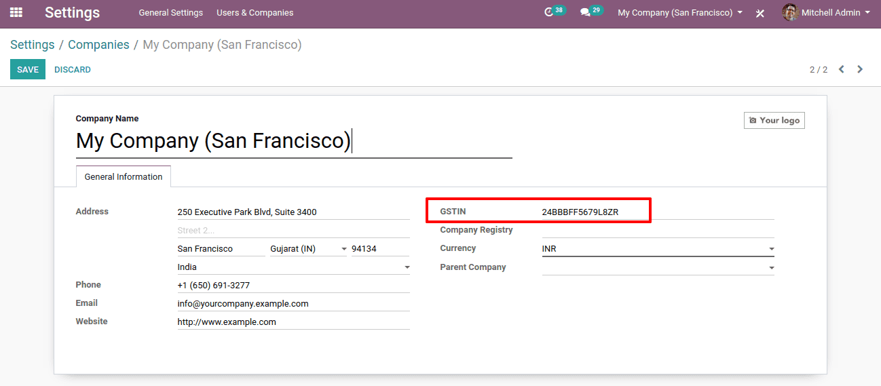Click the GSTIN label

[x=453, y=212]
